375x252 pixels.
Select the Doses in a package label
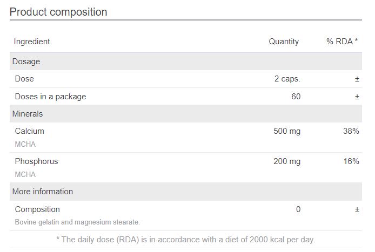tap(50, 97)
